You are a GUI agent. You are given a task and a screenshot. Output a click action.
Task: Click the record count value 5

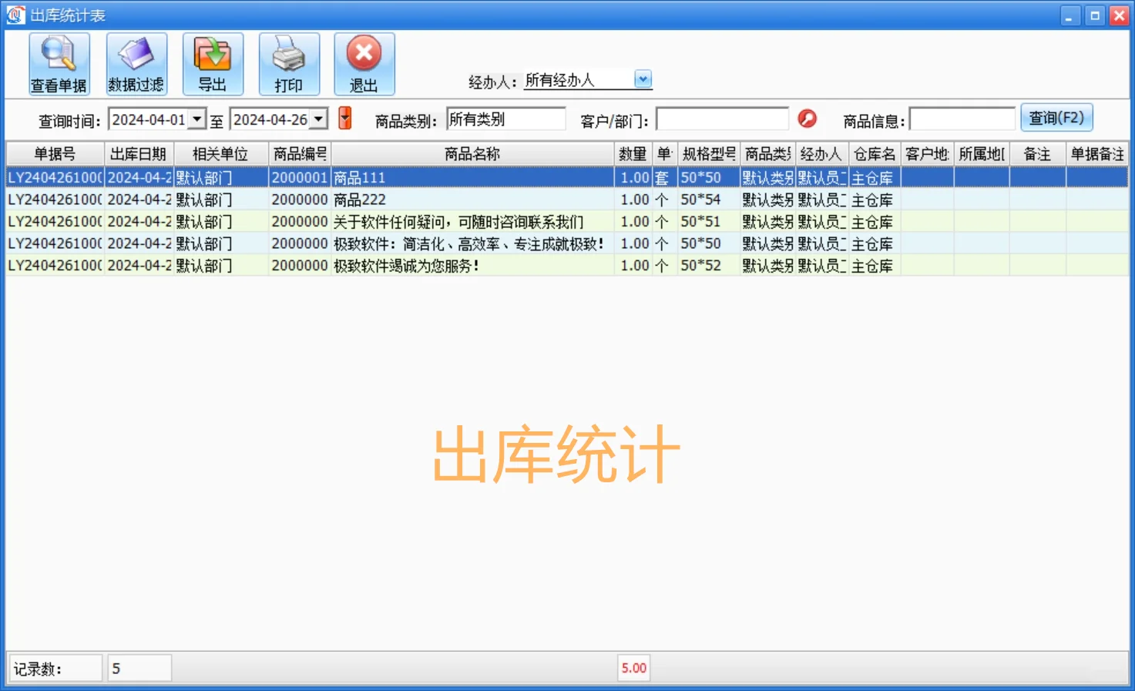coord(139,669)
